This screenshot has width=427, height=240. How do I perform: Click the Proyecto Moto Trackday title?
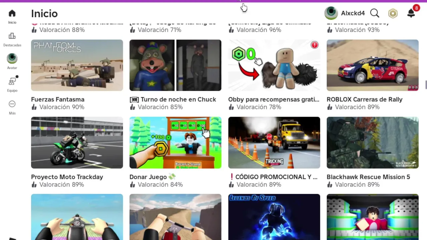[x=67, y=177]
